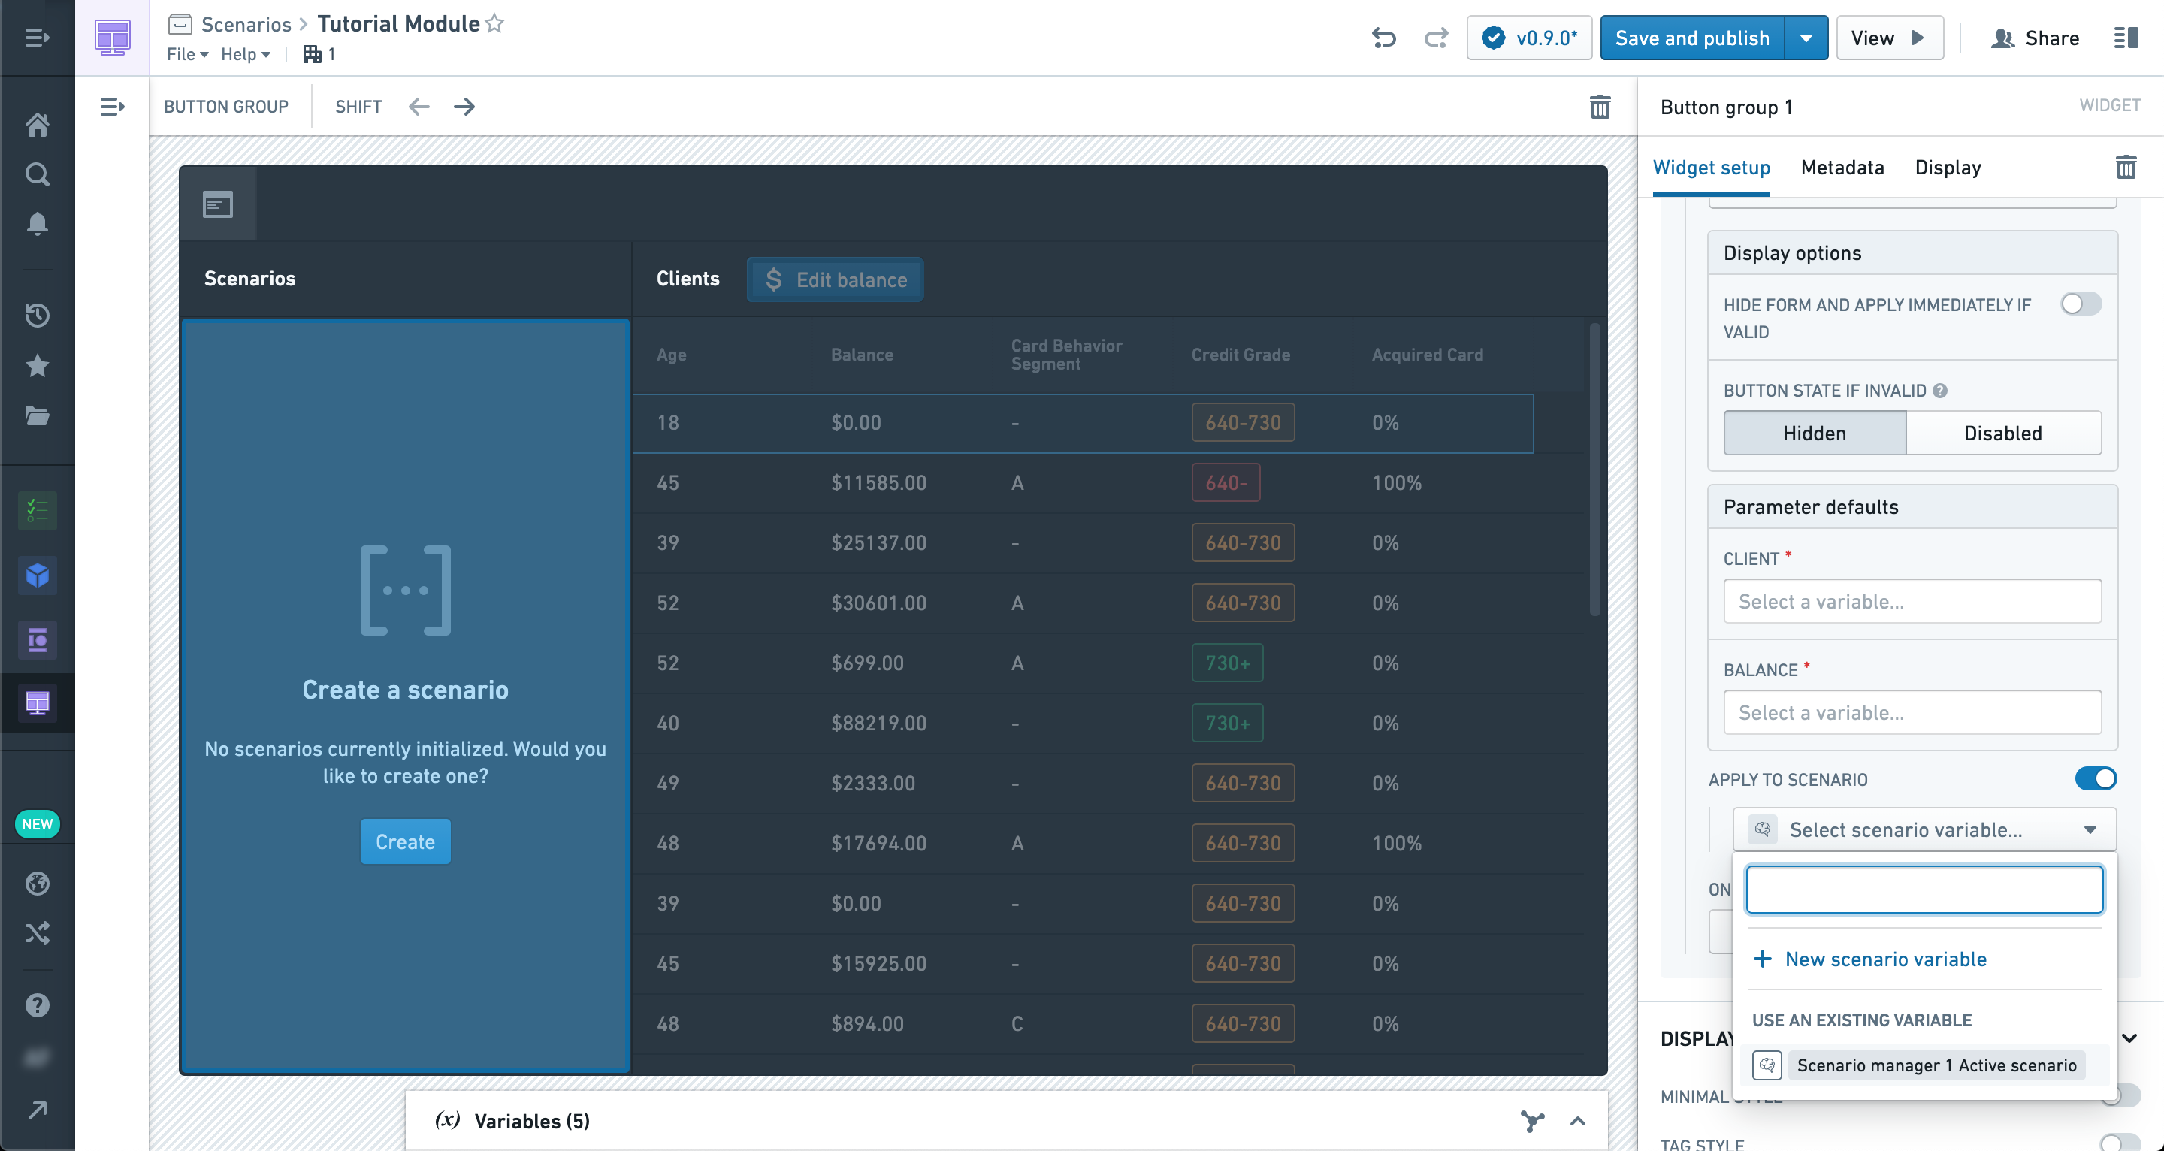Shift button group right with arrow
This screenshot has width=2164, height=1151.
pyautogui.click(x=464, y=107)
